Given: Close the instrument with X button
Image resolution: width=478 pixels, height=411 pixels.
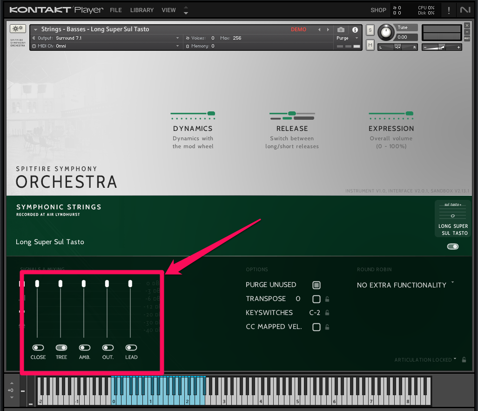Looking at the screenshot, I should tap(467, 25).
